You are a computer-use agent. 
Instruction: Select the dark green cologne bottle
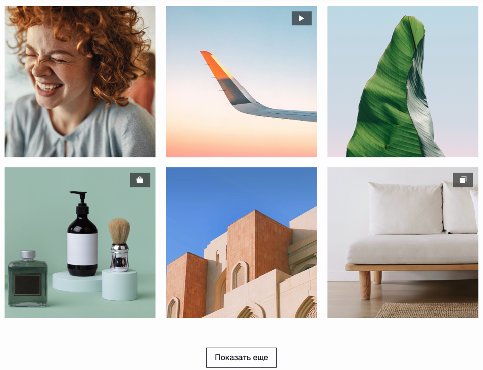pos(28,279)
